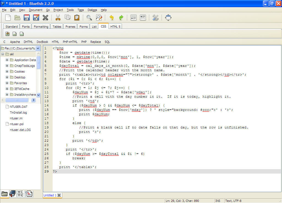Switch to the Tables toolbar tab
This screenshot has height=203, width=282.
tap(56, 26)
